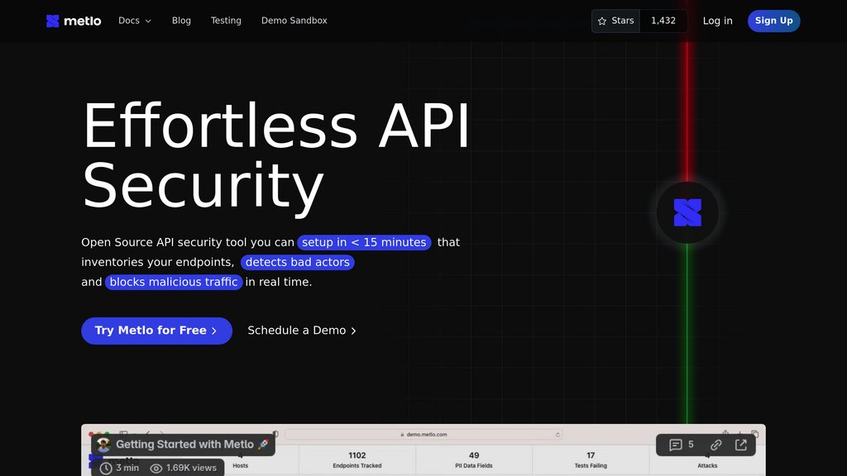847x476 pixels.
Task: Click the eye icon beside 1.69K views
Action: point(156,467)
